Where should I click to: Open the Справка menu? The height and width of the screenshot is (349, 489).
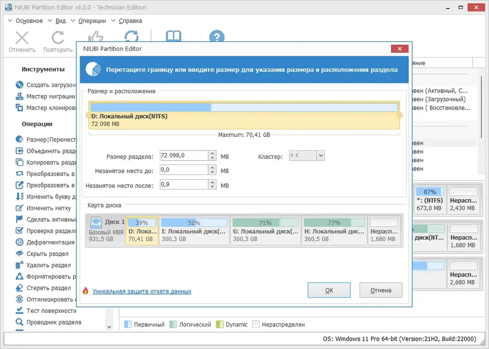(x=130, y=21)
